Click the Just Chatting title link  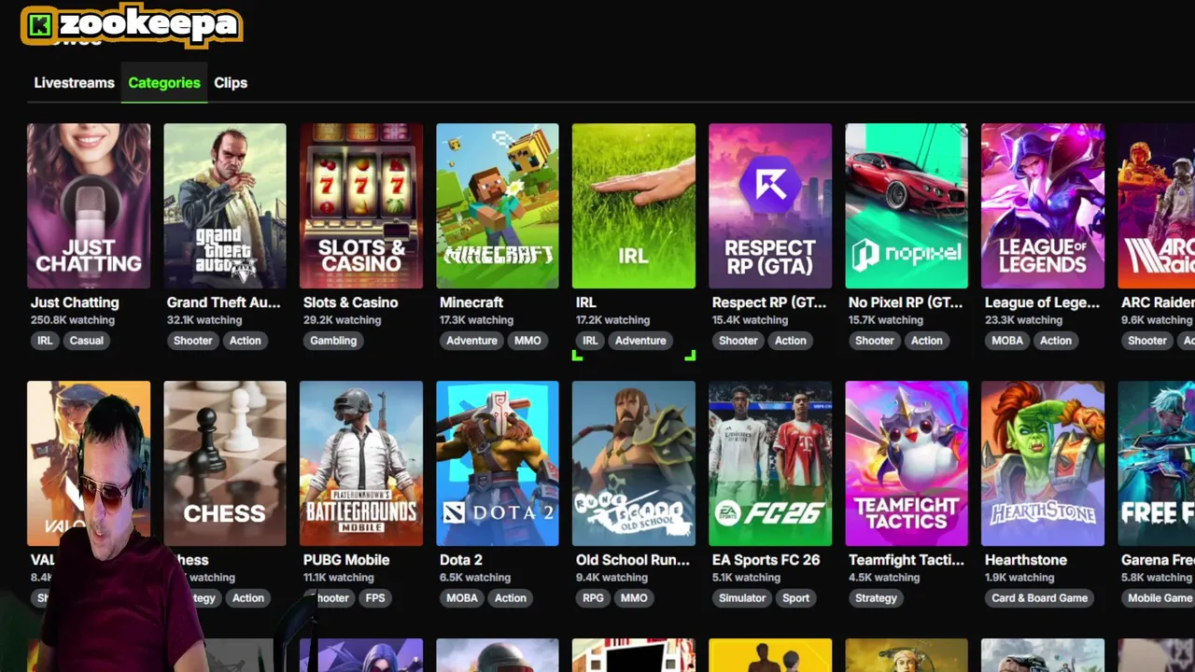[75, 302]
